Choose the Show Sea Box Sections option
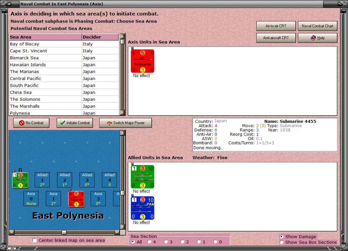The image size is (348, 251). point(282,242)
